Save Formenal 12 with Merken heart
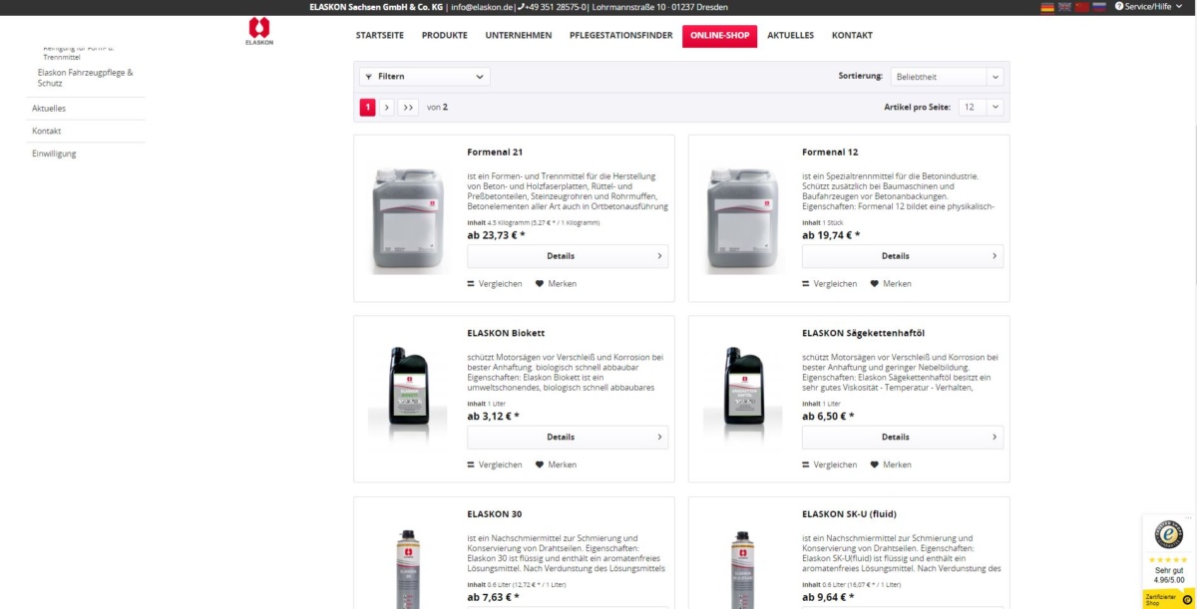The height and width of the screenshot is (609, 1197). tap(891, 284)
